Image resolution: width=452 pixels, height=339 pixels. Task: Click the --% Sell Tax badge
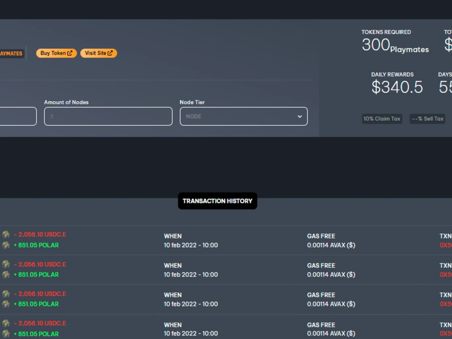[428, 119]
